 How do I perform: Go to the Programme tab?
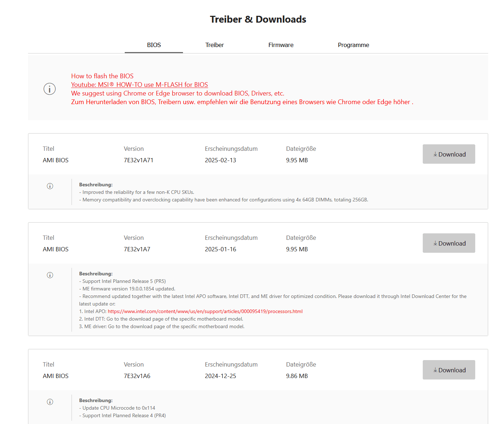(x=353, y=45)
